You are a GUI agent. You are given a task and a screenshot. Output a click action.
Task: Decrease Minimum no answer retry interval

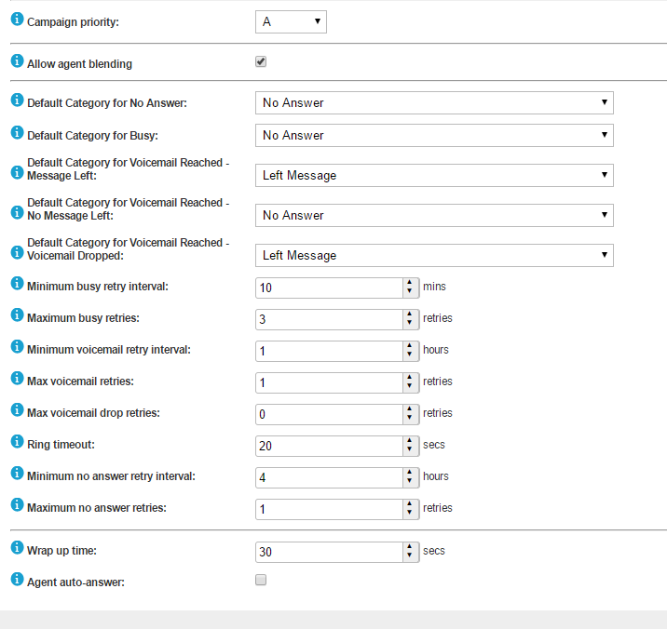410,482
